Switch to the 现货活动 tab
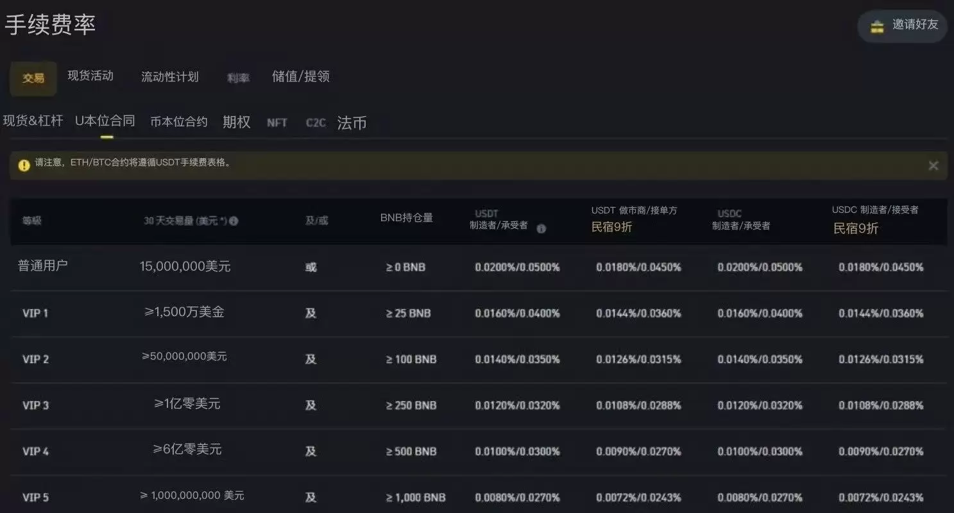This screenshot has width=954, height=513. tap(89, 76)
